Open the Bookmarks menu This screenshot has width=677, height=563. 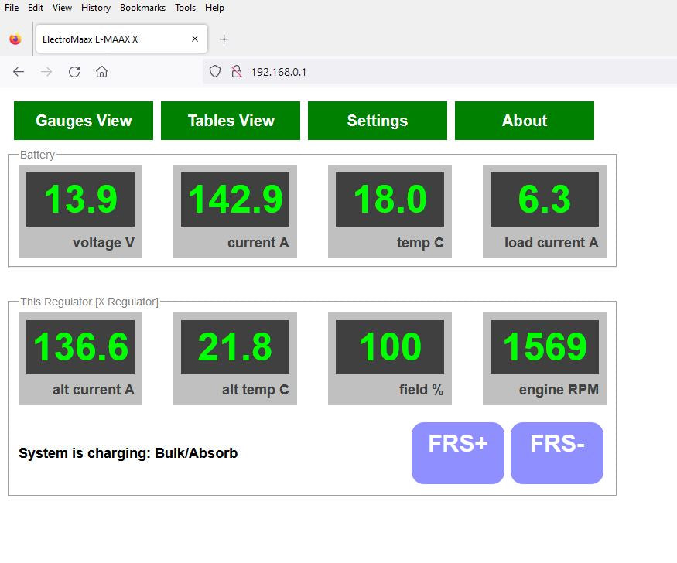click(142, 8)
